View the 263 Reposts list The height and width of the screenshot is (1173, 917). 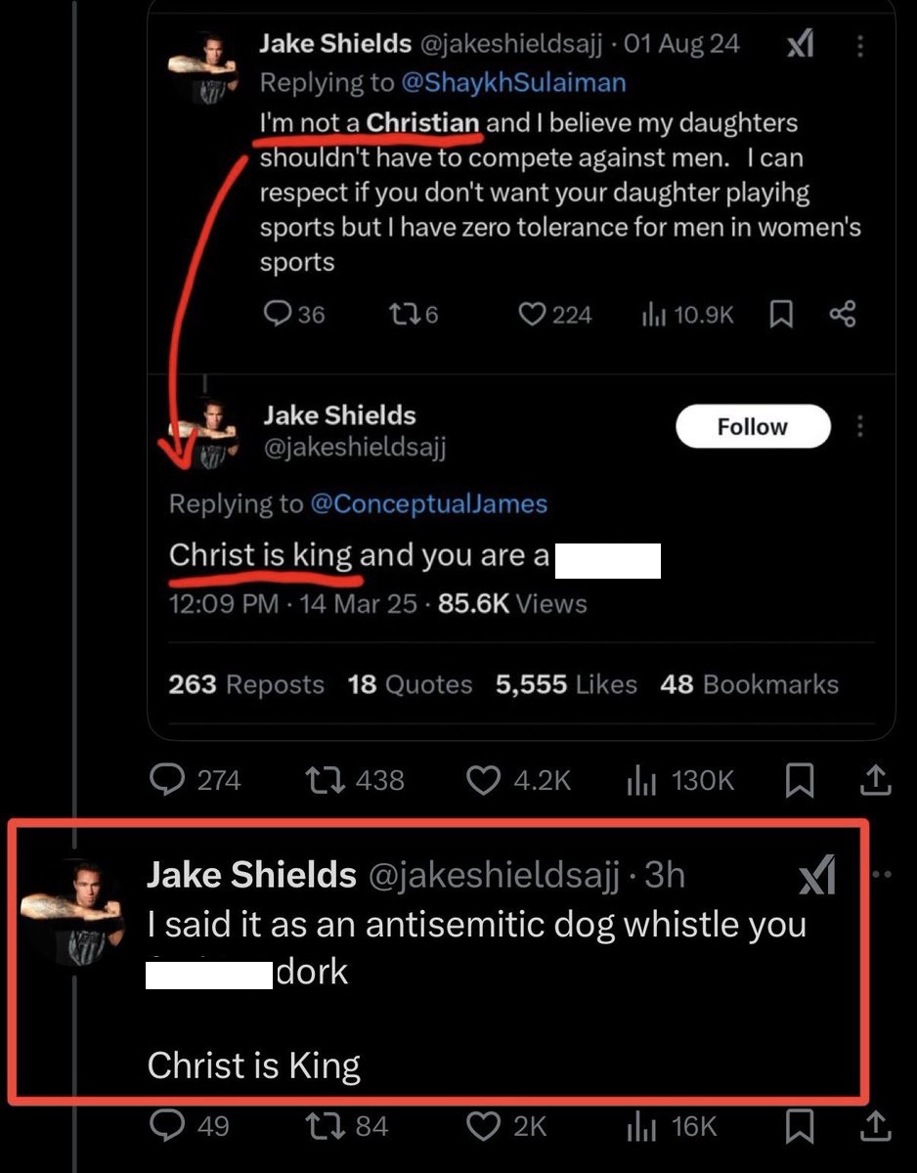point(245,684)
